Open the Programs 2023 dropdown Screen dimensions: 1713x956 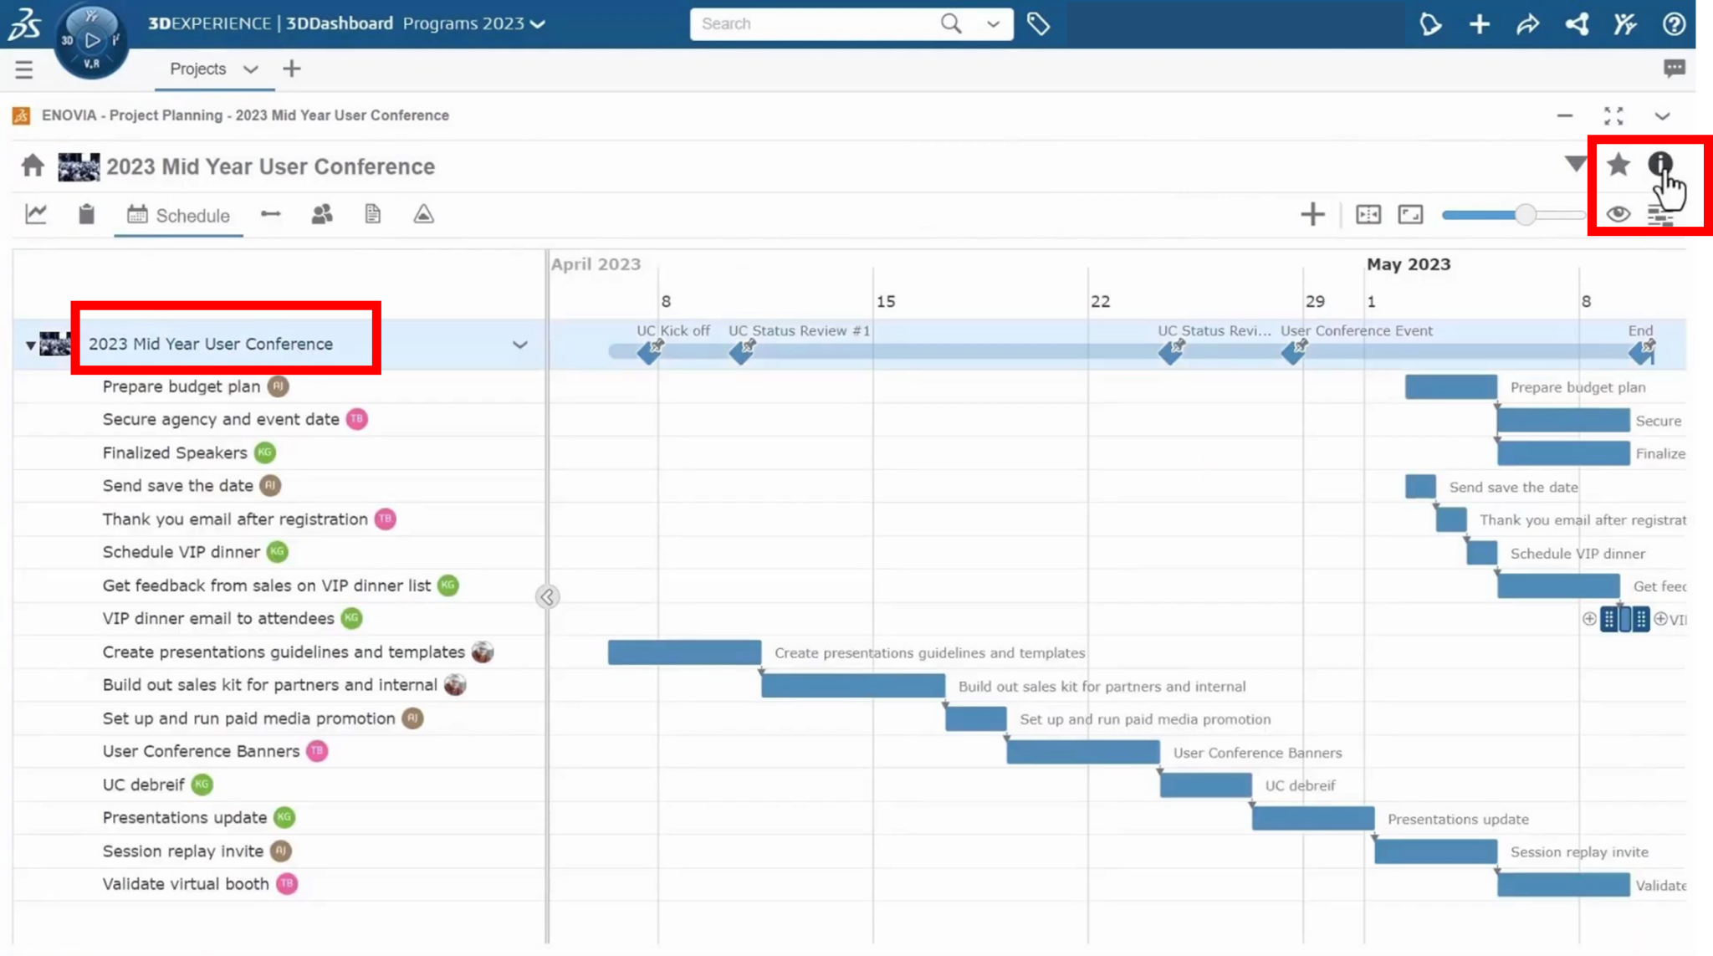click(538, 23)
